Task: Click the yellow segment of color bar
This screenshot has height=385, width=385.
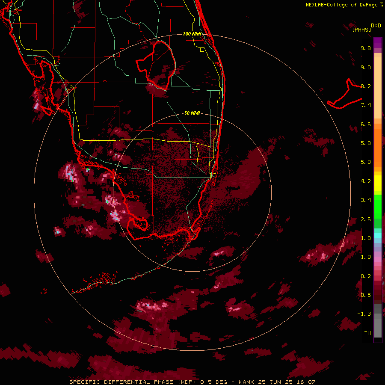Action: [378, 183]
